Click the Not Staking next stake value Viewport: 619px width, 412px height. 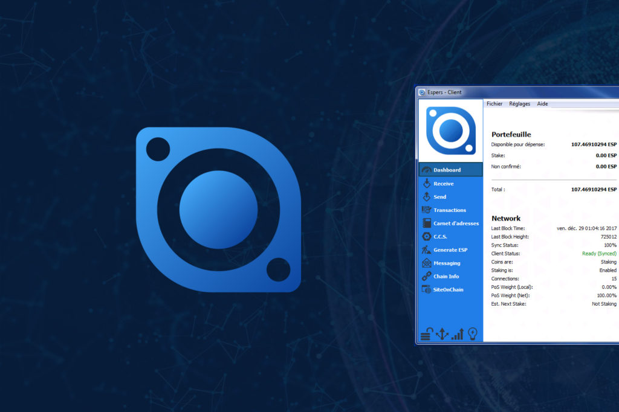[604, 304]
